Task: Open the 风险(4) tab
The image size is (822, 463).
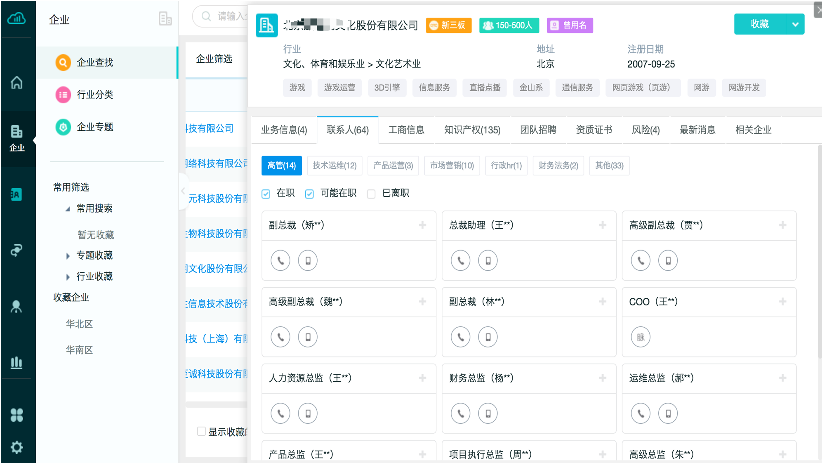Action: (x=646, y=130)
